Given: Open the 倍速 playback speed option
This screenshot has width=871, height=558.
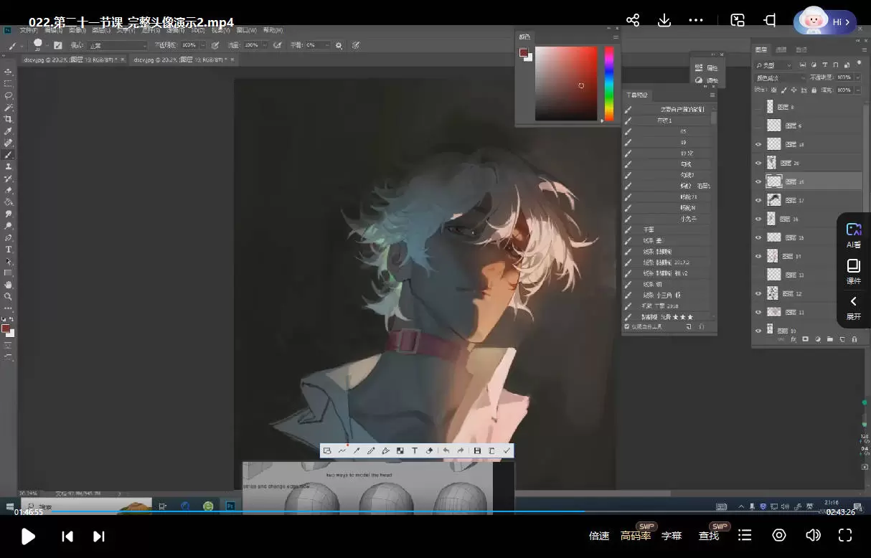Looking at the screenshot, I should pos(599,536).
